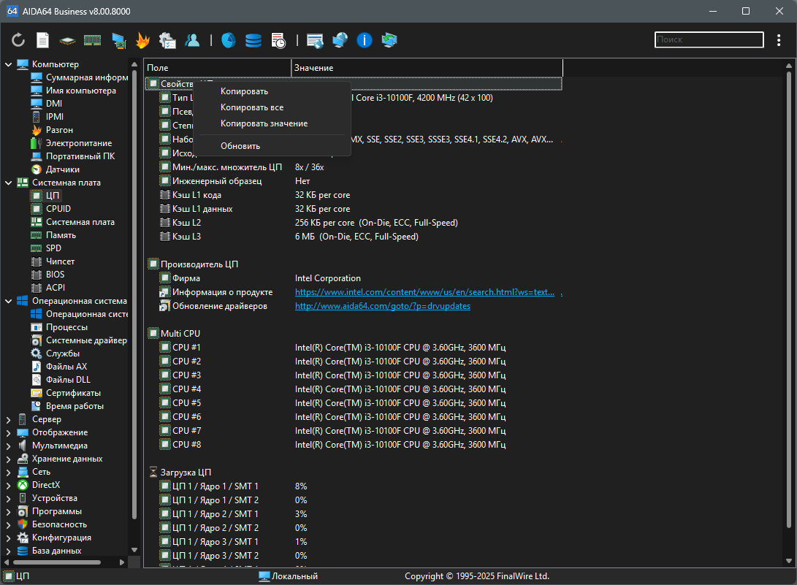Expand the Отображение tree node
Image resolution: width=797 pixels, height=585 pixels.
8,432
